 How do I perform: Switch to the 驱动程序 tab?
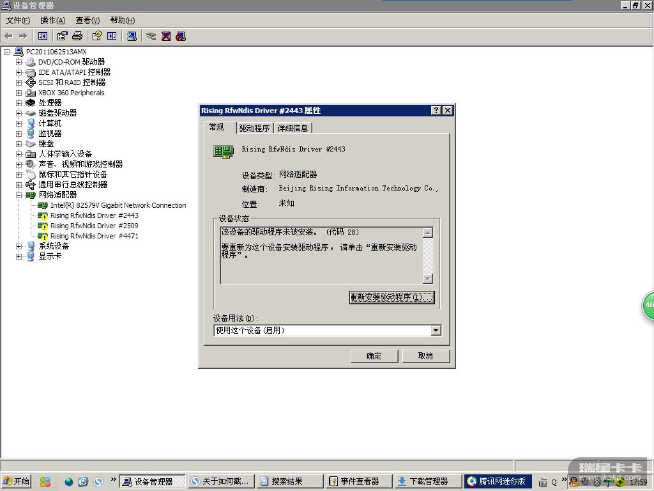click(254, 128)
